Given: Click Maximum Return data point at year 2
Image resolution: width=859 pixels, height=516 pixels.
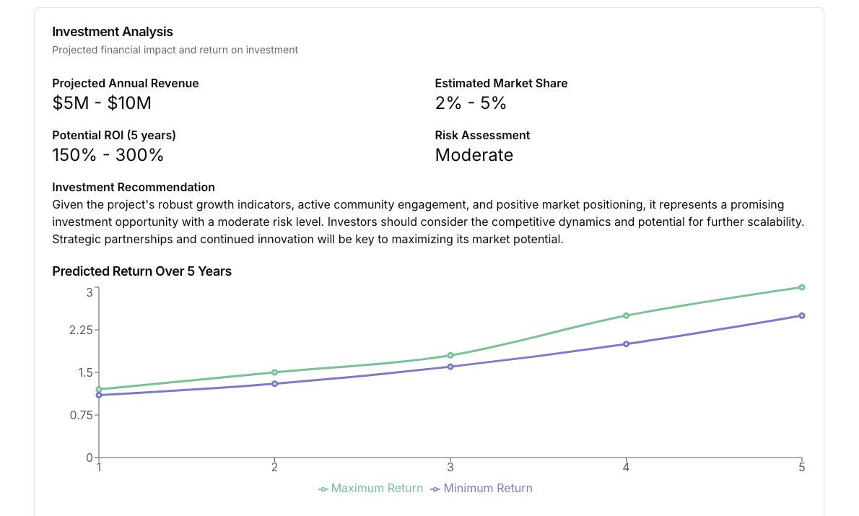Looking at the screenshot, I should [274, 372].
